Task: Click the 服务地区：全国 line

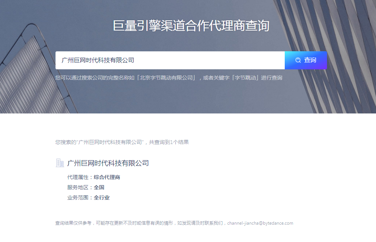Action: [x=86, y=187]
